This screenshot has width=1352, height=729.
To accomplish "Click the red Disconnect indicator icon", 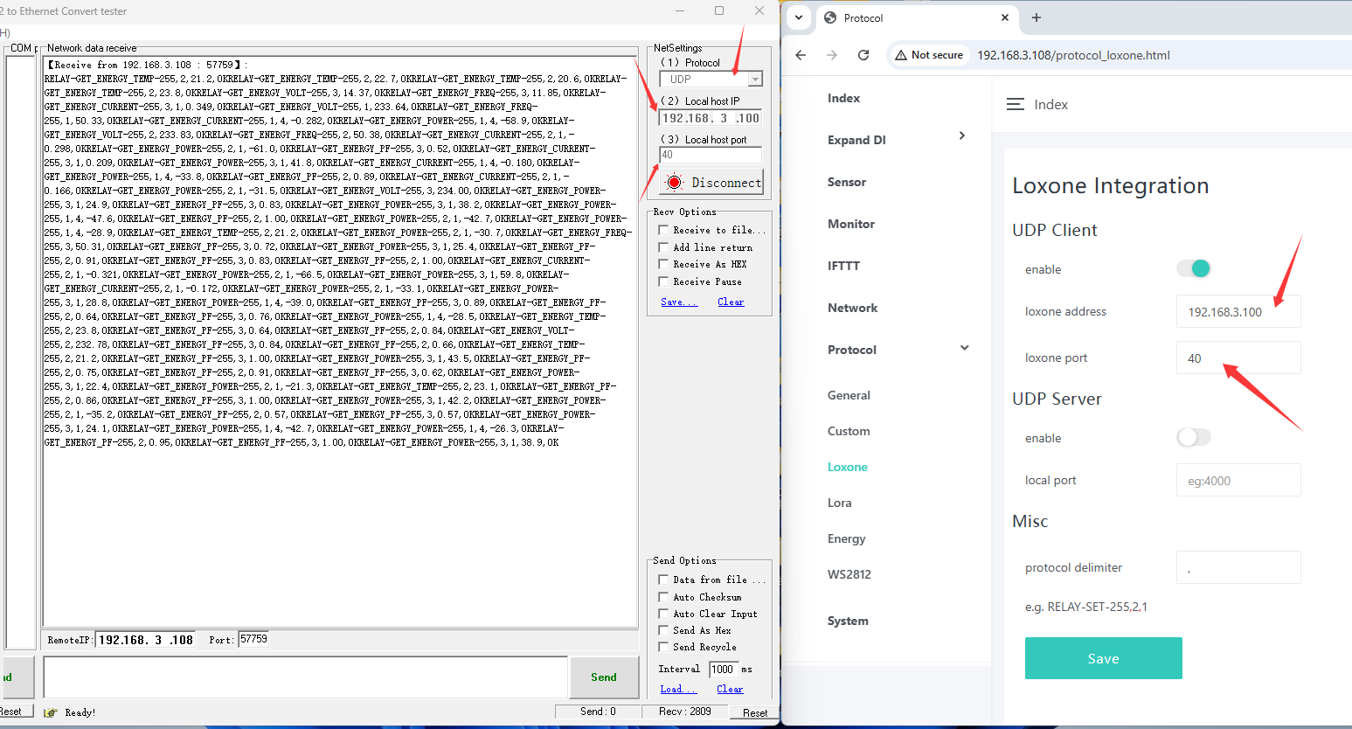I will point(674,183).
